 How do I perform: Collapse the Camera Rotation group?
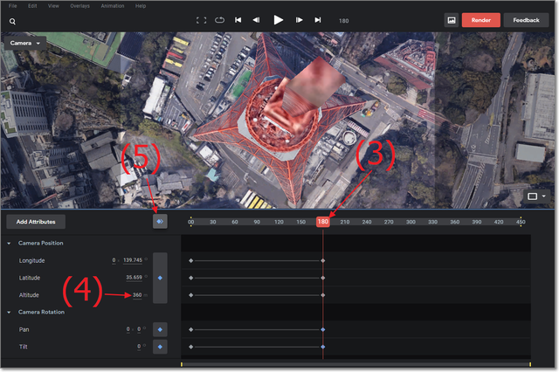coord(9,312)
